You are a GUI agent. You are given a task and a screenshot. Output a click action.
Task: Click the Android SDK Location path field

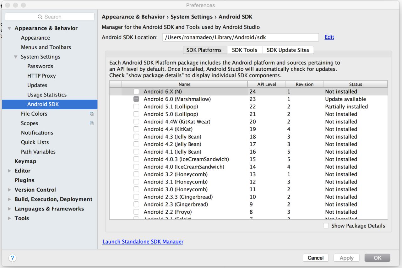tap(241, 37)
